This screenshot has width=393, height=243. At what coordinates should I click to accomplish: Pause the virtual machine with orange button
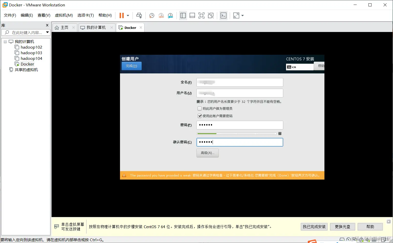click(122, 16)
